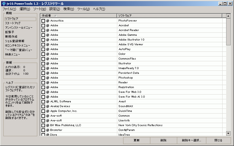This screenshot has height=146, width=234.
Task: Click the icon in the ImageReady 7.0 row
Action: [48, 68]
